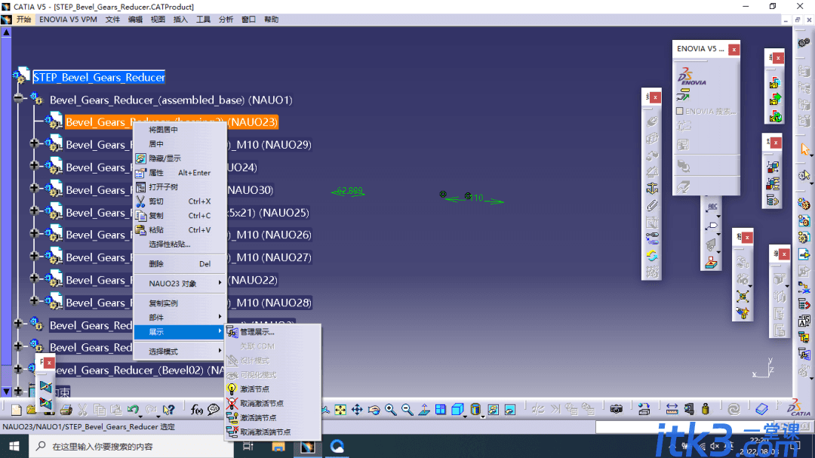The height and width of the screenshot is (458, 815).
Task: Expand the NAUO27 tree node
Action: tap(35, 256)
